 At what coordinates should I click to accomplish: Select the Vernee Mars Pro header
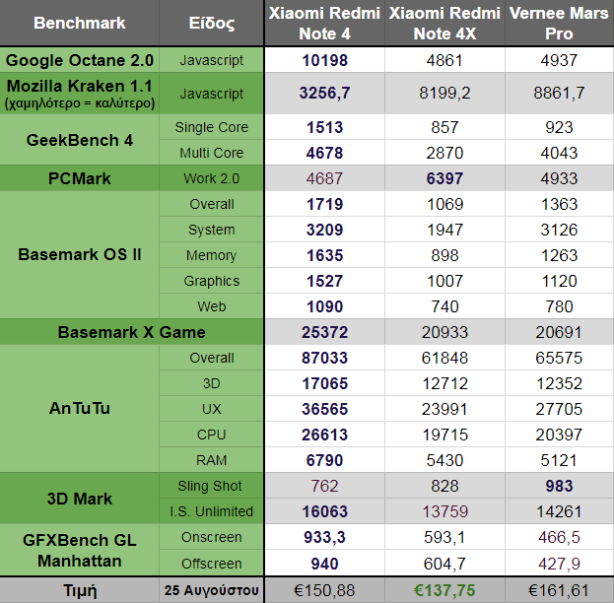tap(559, 23)
